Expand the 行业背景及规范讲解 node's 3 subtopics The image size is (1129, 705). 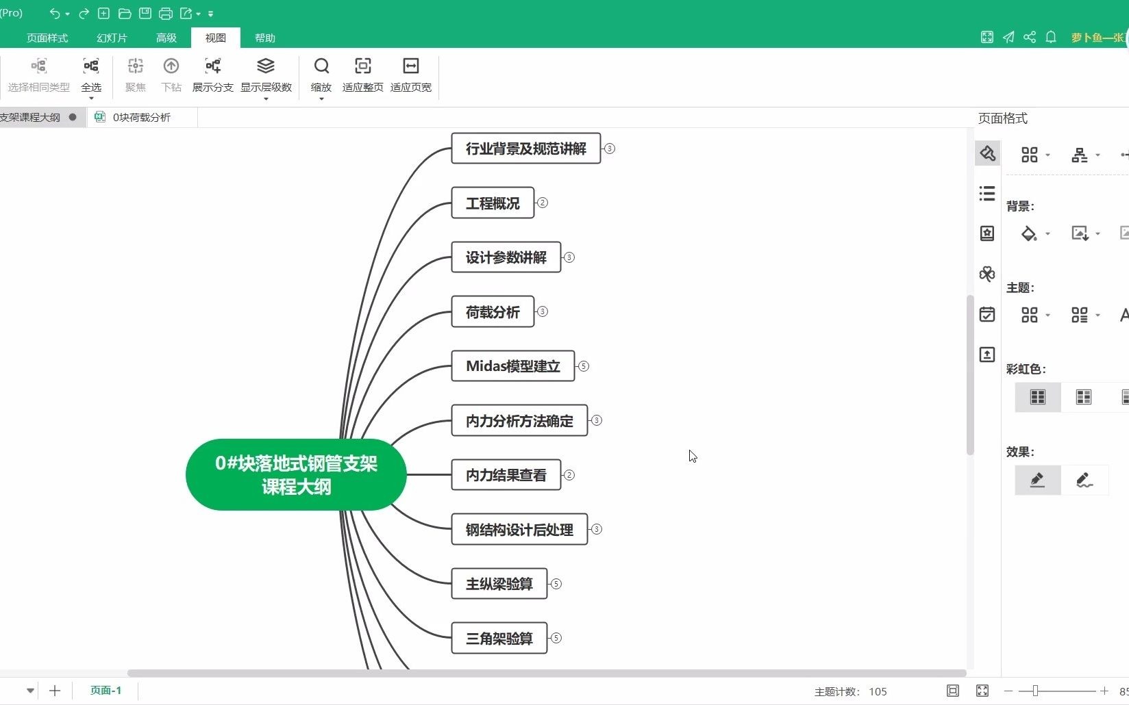click(x=610, y=149)
